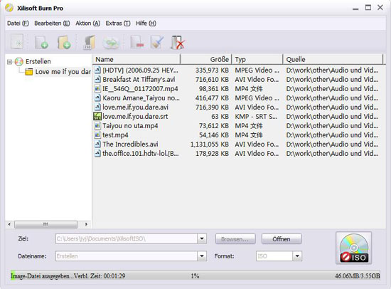
Task: Click the 98,361 KB size cell
Action: (214, 89)
